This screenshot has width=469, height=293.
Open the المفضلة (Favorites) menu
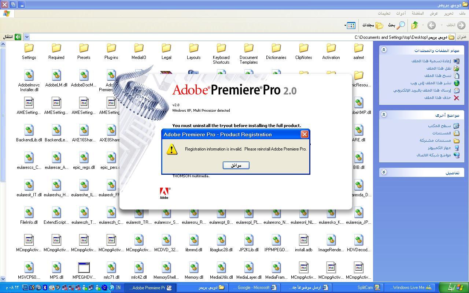pyautogui.click(x=418, y=13)
